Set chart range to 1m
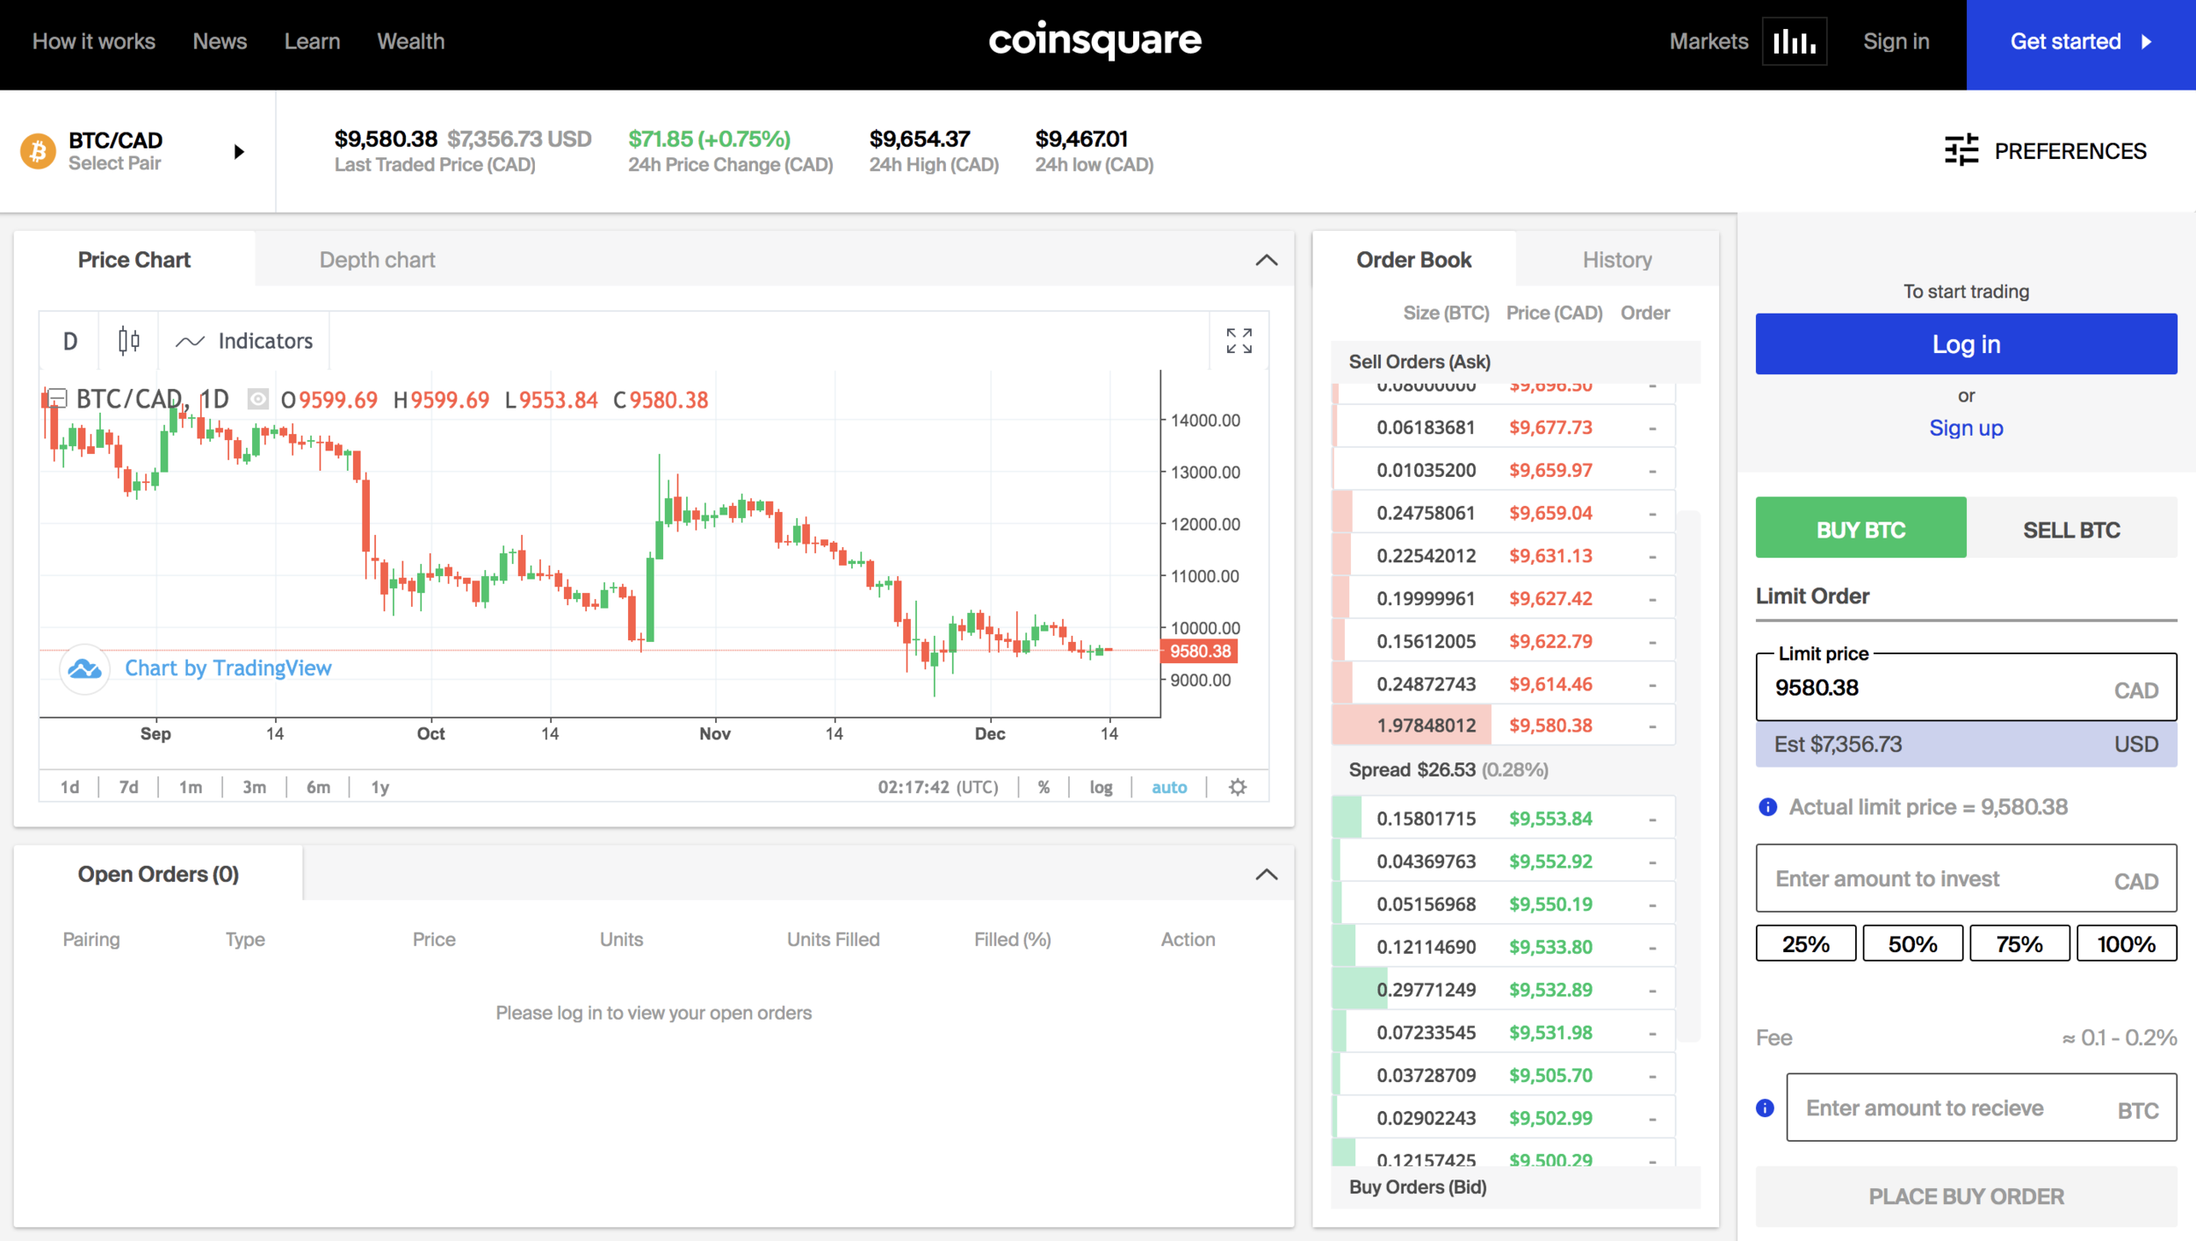The height and width of the screenshot is (1241, 2196). [x=191, y=787]
